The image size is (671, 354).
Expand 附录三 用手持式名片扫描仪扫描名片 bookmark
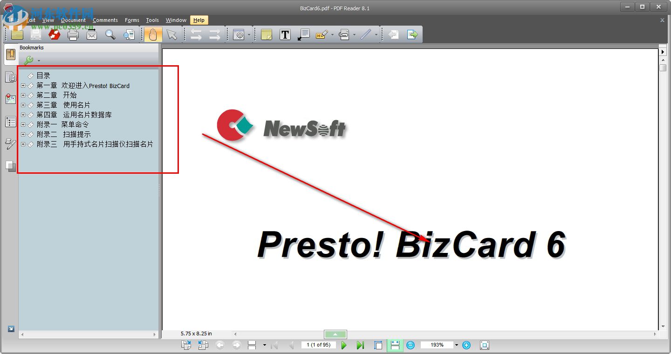pyautogui.click(x=23, y=144)
